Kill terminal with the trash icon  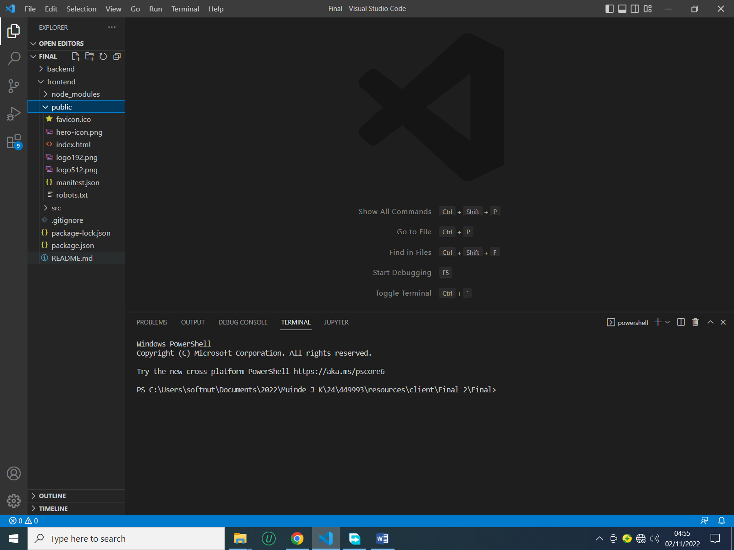pos(695,322)
